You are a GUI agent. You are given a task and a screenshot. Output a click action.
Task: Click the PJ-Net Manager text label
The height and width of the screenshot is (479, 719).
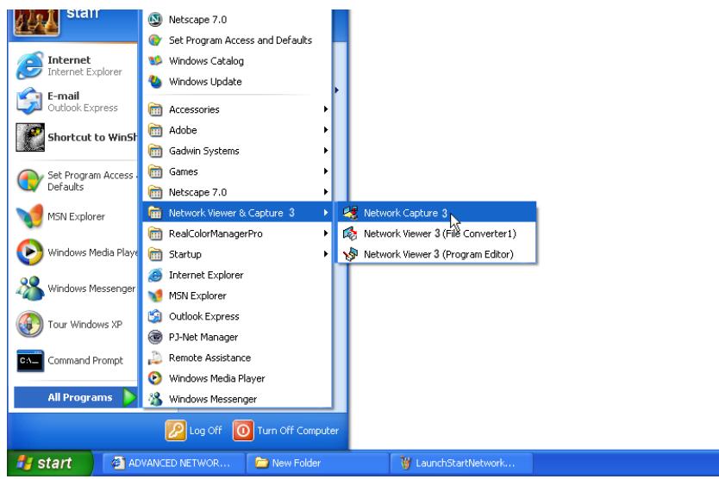(203, 337)
